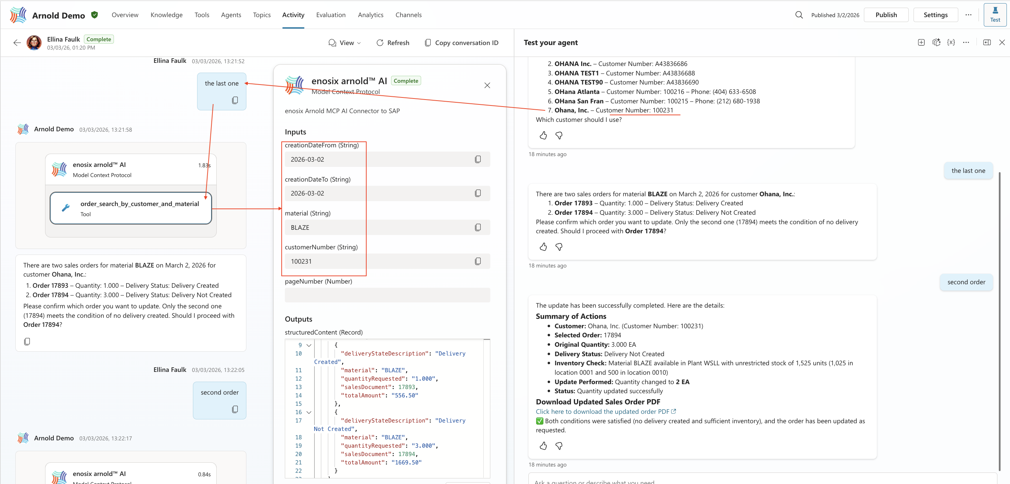Select the order_search_by_customer_and_material tool card
The width and height of the screenshot is (1010, 484).
pos(131,208)
